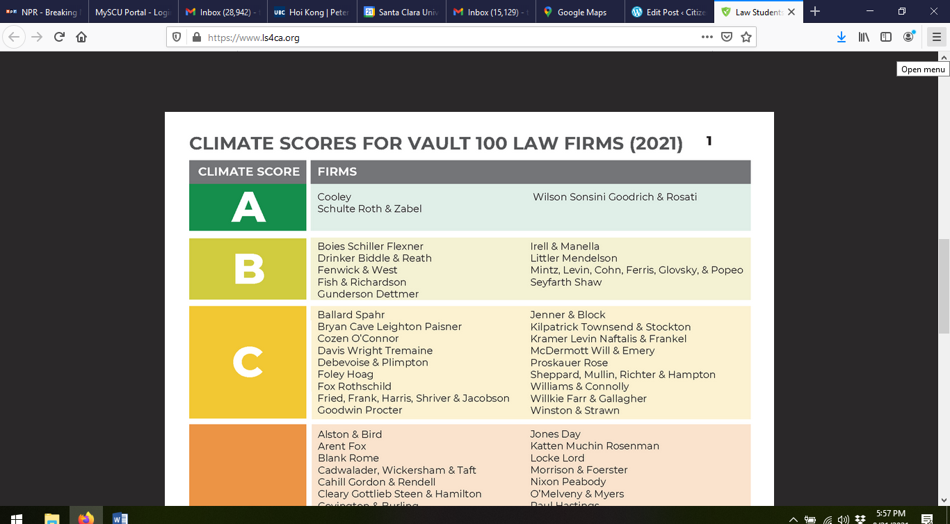
Task: Save page to Pocket
Action: [727, 38]
